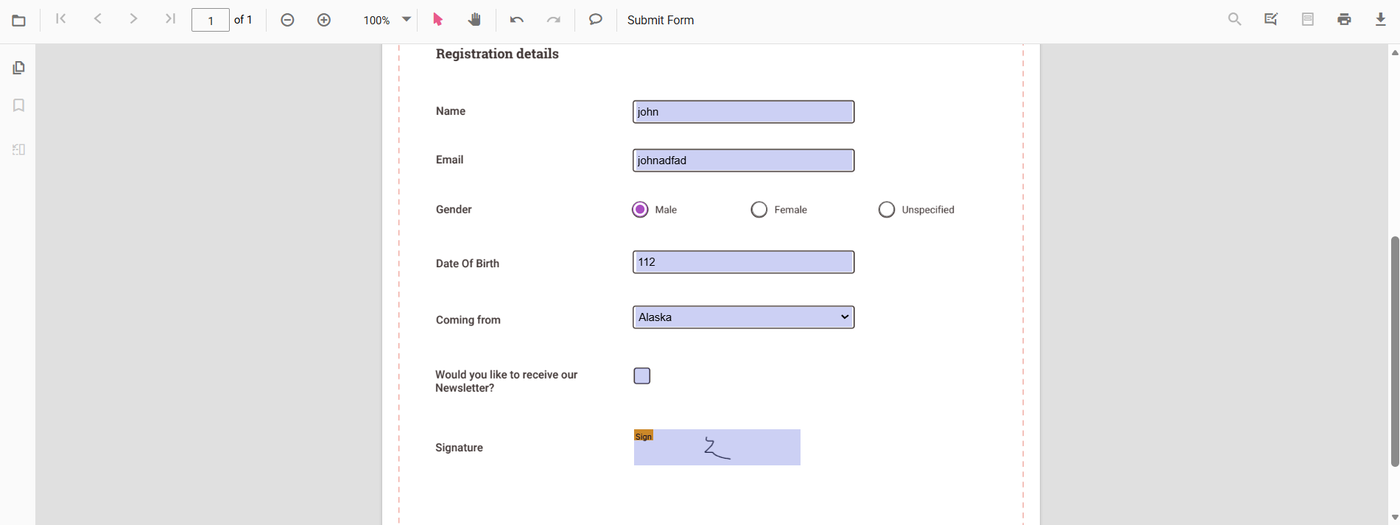Switch to the pan hand tool
The width and height of the screenshot is (1400, 525).
point(475,20)
